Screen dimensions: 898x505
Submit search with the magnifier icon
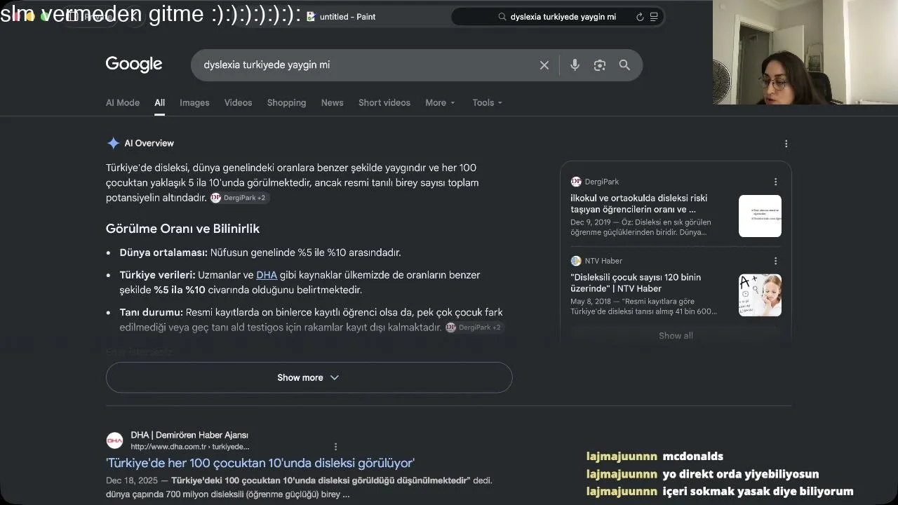pos(624,65)
